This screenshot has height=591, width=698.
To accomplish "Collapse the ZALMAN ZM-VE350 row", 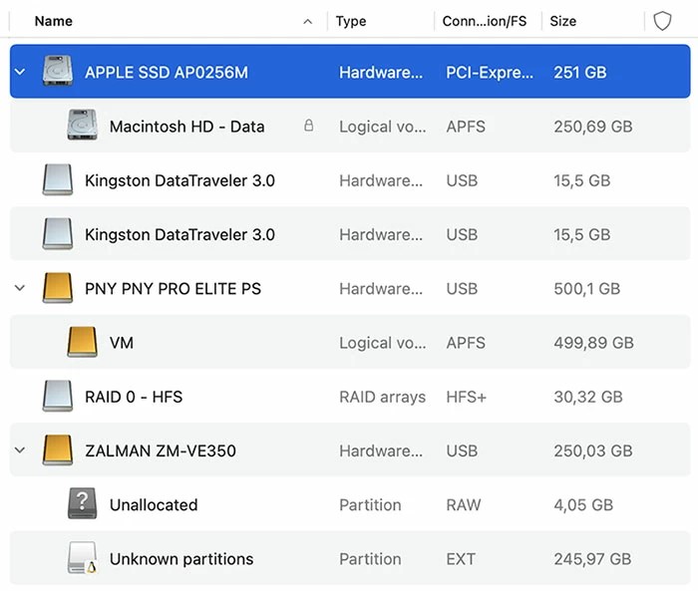I will [20, 450].
